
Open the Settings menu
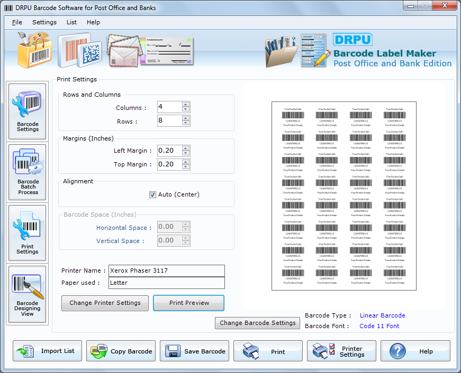click(x=44, y=22)
